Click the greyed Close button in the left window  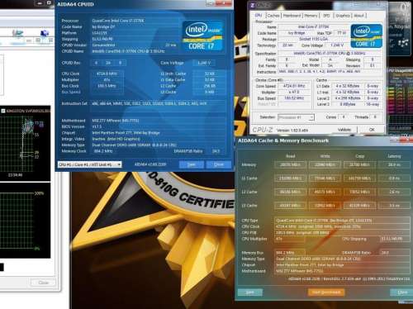(43, 283)
